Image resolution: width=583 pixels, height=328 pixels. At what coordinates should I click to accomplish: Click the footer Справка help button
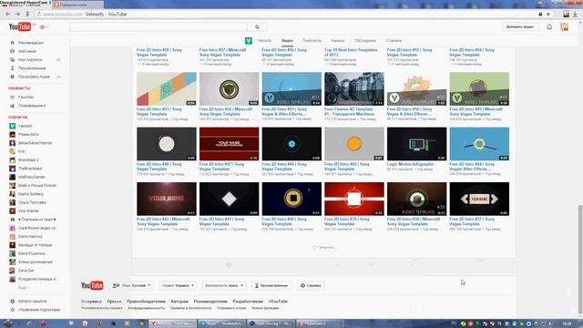click(x=311, y=285)
